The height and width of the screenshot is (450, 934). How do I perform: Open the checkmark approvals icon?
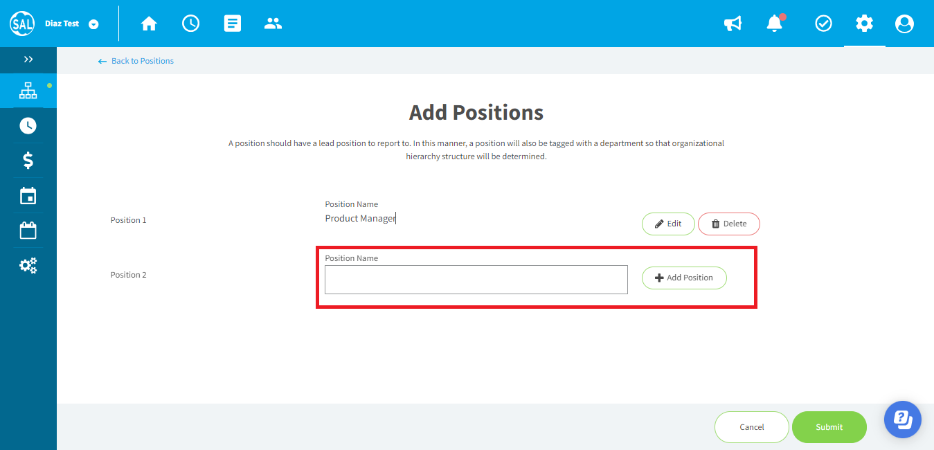(823, 24)
